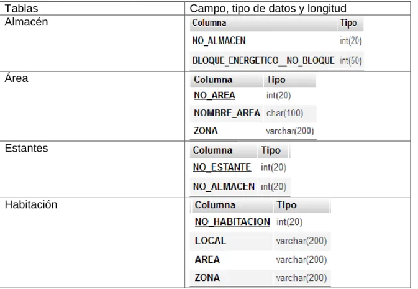Image resolution: width=418 pixels, height=289 pixels.
Task: Click the NO_HABITACION underlined field
Action: 232,222
